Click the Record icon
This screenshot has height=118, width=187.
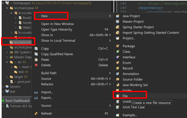[x=118, y=68]
